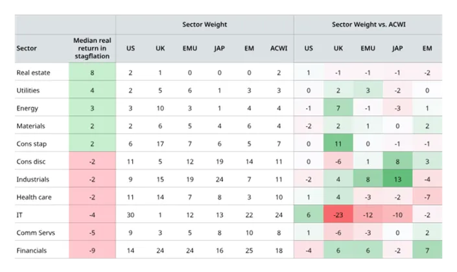
Task: Click the Real estate row label
Action: click(x=34, y=73)
